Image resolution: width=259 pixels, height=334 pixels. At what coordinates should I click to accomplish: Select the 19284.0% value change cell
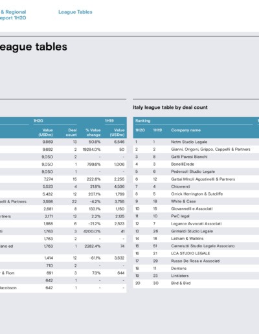click(92, 150)
